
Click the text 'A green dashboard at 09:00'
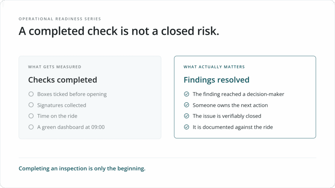[71, 127]
